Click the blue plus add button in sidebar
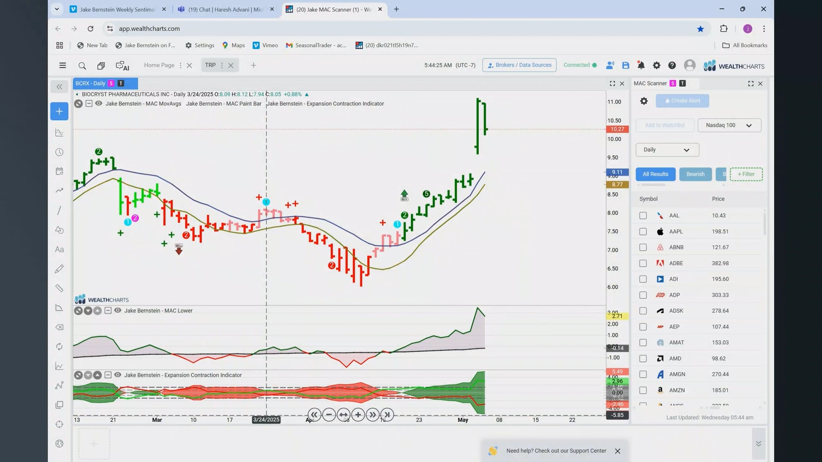This screenshot has height=462, width=822. [x=59, y=111]
